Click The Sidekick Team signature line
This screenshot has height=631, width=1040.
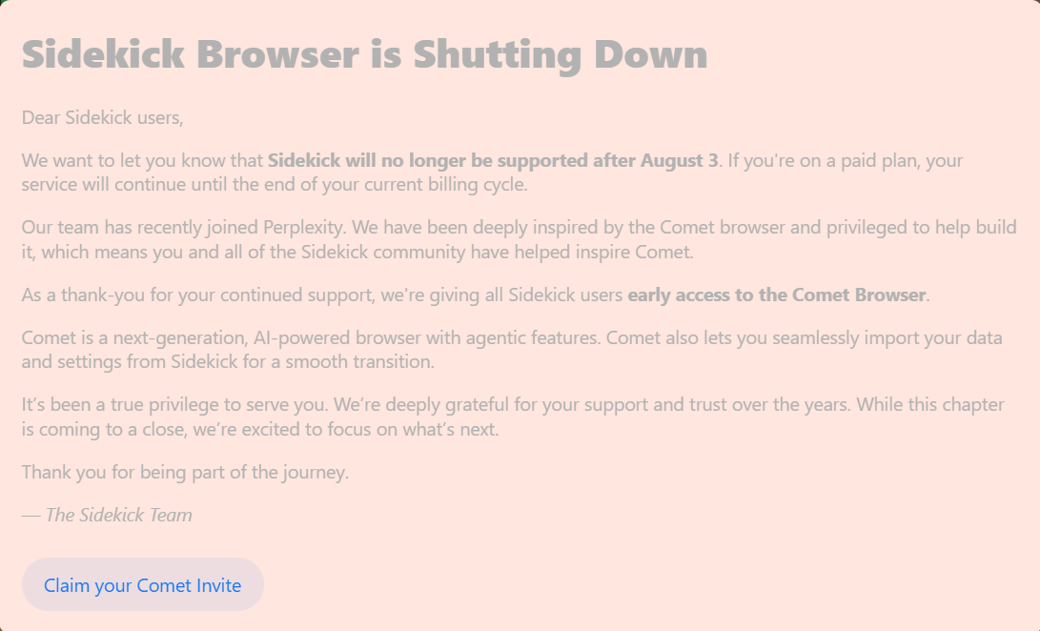(107, 515)
